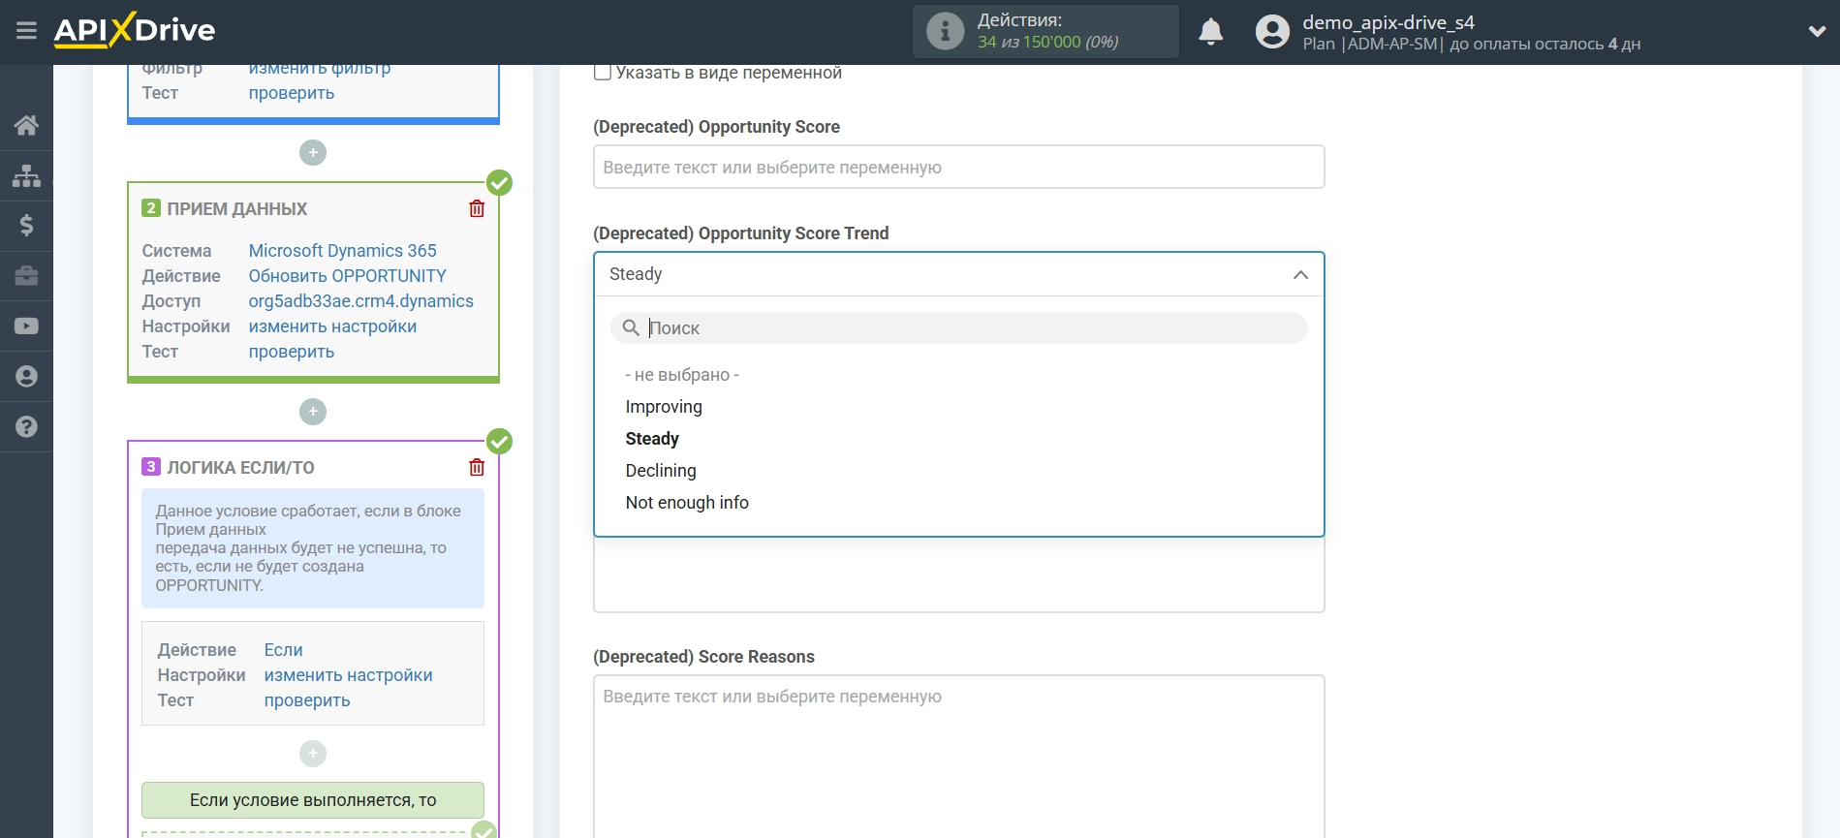The image size is (1840, 838).
Task: Click the Действия counter text
Action: 1047,31
